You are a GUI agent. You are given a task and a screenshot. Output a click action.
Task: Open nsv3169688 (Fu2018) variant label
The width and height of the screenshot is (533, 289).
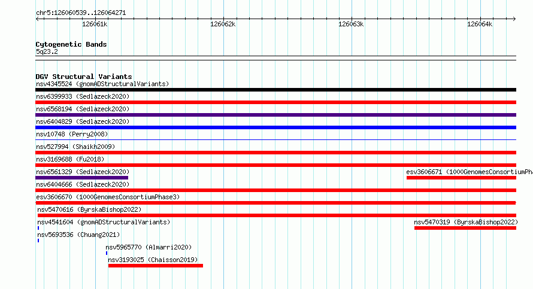point(70,159)
